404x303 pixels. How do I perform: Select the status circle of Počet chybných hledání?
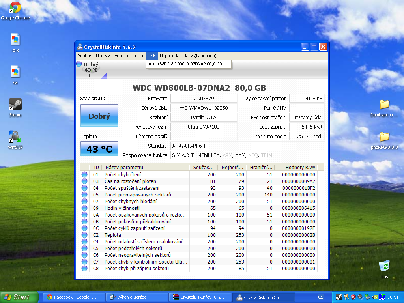(84, 201)
